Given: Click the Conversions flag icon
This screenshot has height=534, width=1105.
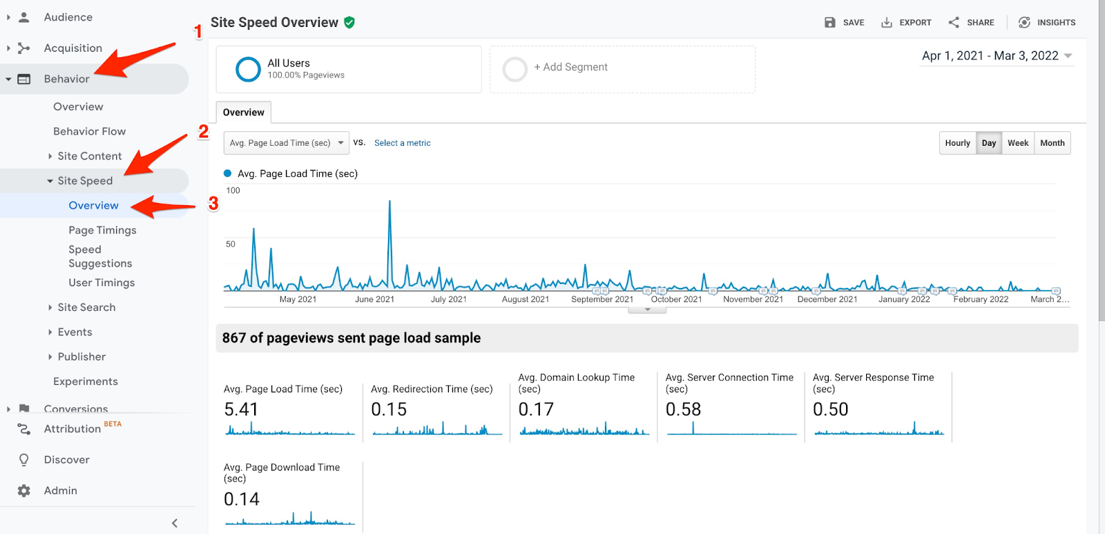Looking at the screenshot, I should pyautogui.click(x=24, y=408).
